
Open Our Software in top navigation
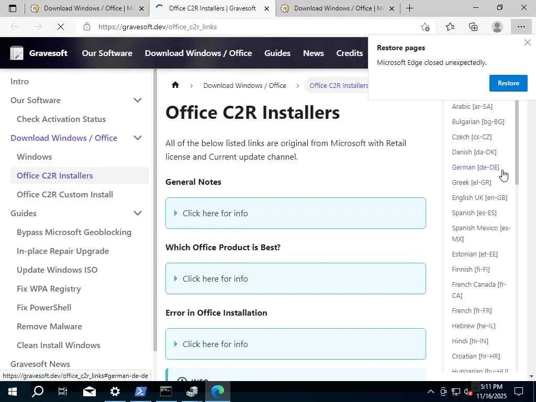click(107, 53)
